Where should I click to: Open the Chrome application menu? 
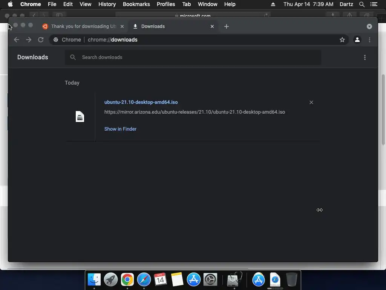pyautogui.click(x=31, y=4)
